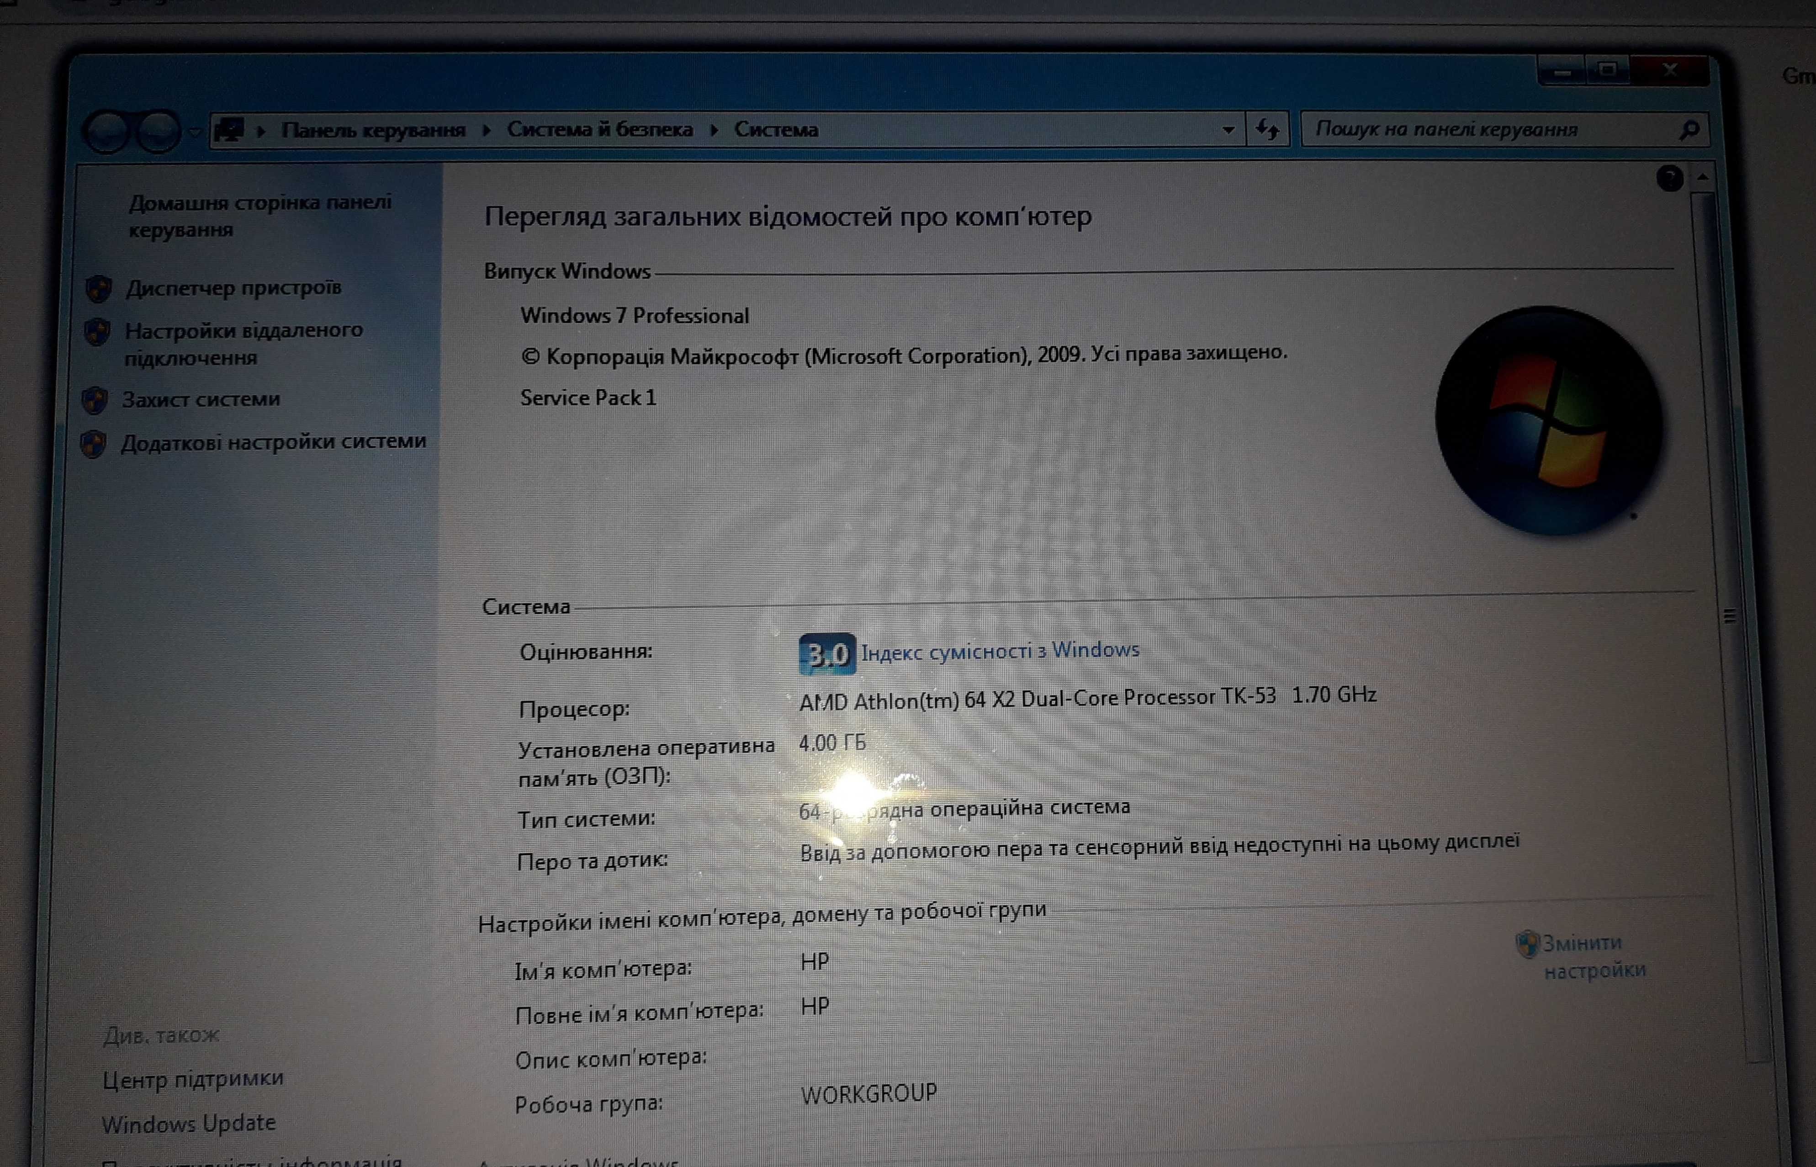
Task: Open 'Панель керування' breadcrumb
Action: [x=373, y=130]
